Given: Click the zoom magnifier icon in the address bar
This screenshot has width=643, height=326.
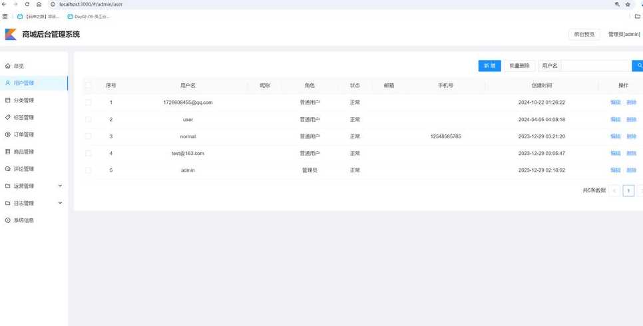Looking at the screenshot, I should click(617, 4).
